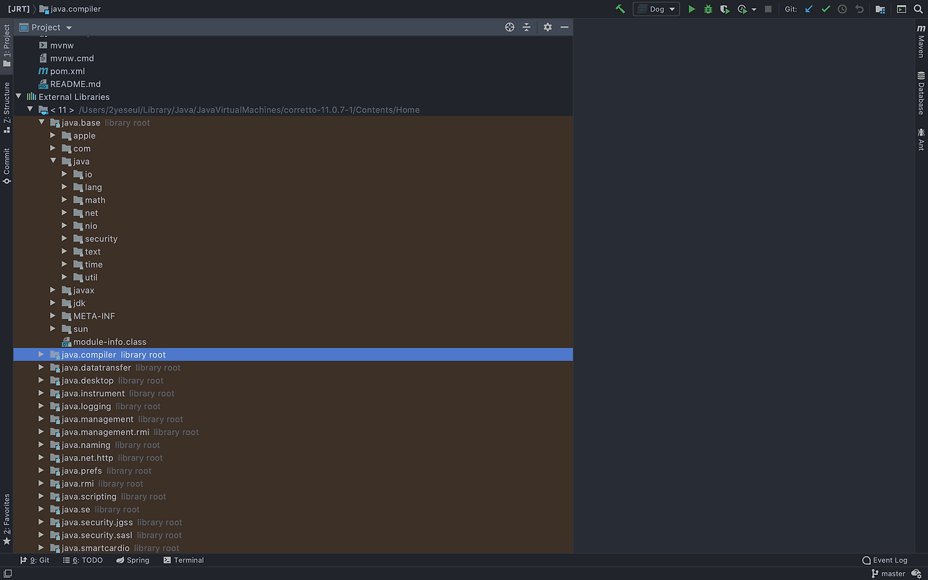Open the Project Structure icon in toolbar
Viewport: 928px width, 580px height.
(880, 9)
